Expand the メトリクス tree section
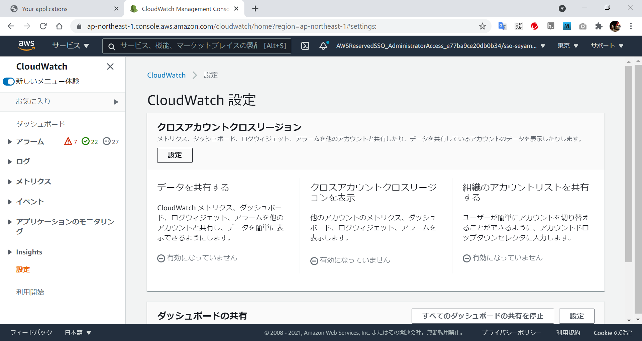The height and width of the screenshot is (341, 642). point(10,182)
